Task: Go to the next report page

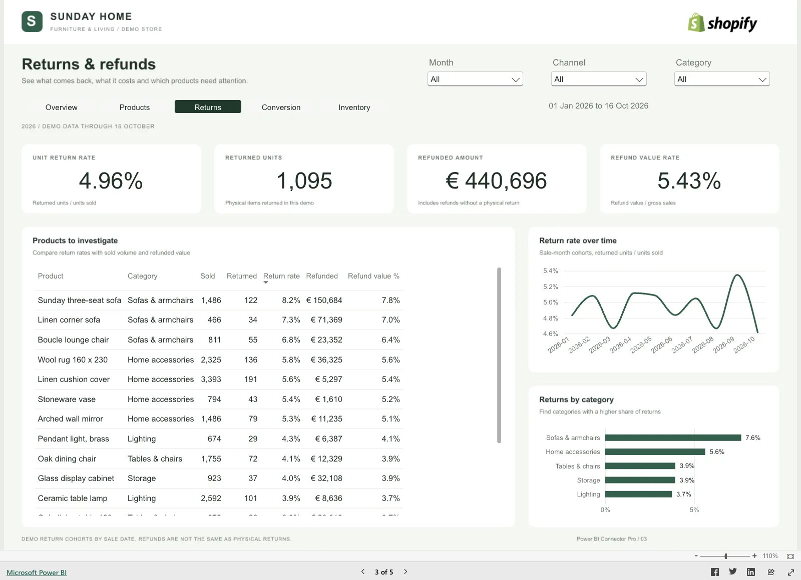Action: (406, 571)
